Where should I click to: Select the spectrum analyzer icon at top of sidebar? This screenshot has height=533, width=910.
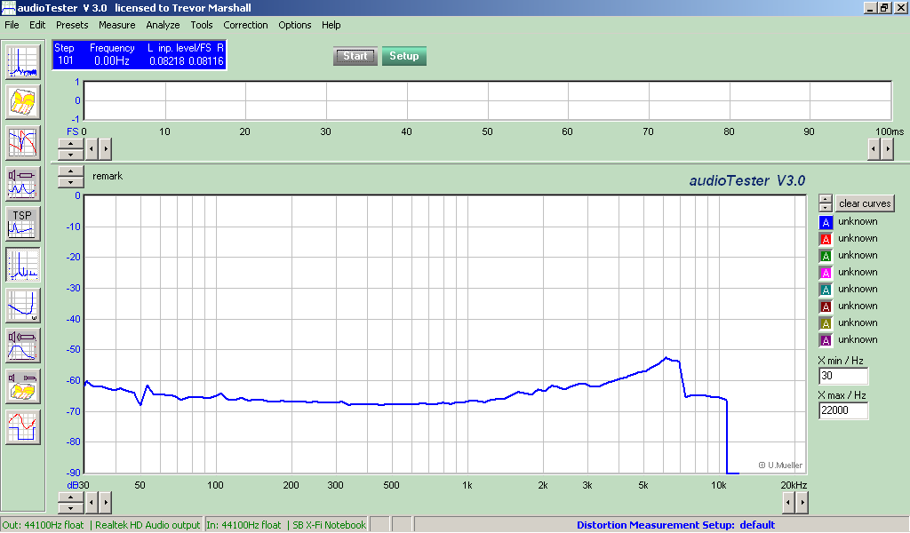click(23, 61)
